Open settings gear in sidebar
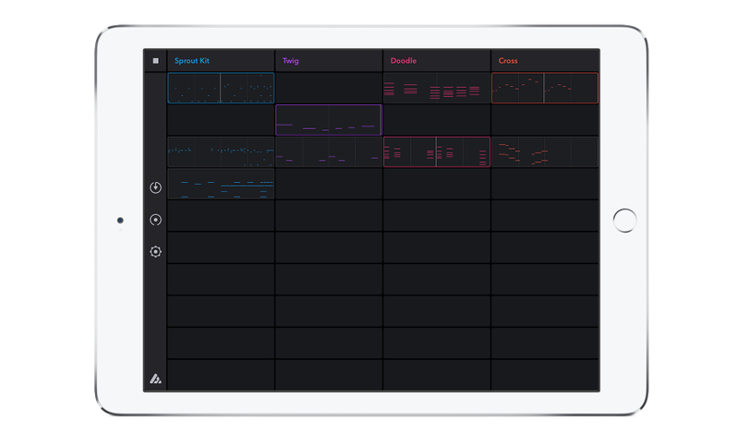 (x=155, y=251)
